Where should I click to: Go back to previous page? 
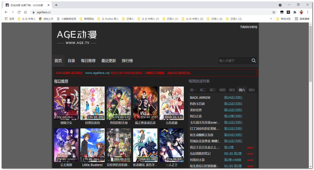pyautogui.click(x=6, y=12)
